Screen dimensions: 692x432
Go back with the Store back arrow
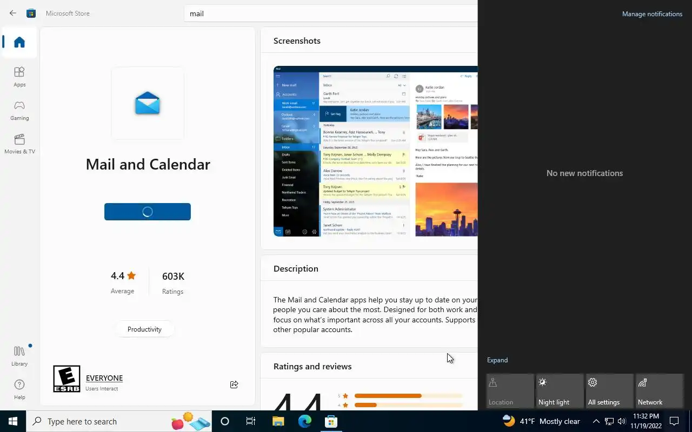pos(13,13)
